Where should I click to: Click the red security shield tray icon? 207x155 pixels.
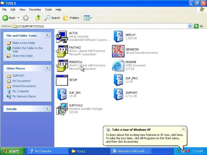click(x=188, y=151)
